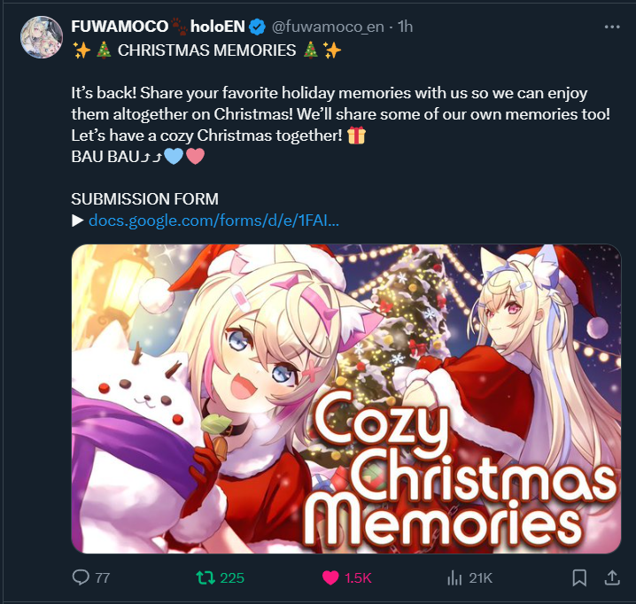The image size is (636, 604).
Task: Click the 21K views count
Action: tap(480, 578)
